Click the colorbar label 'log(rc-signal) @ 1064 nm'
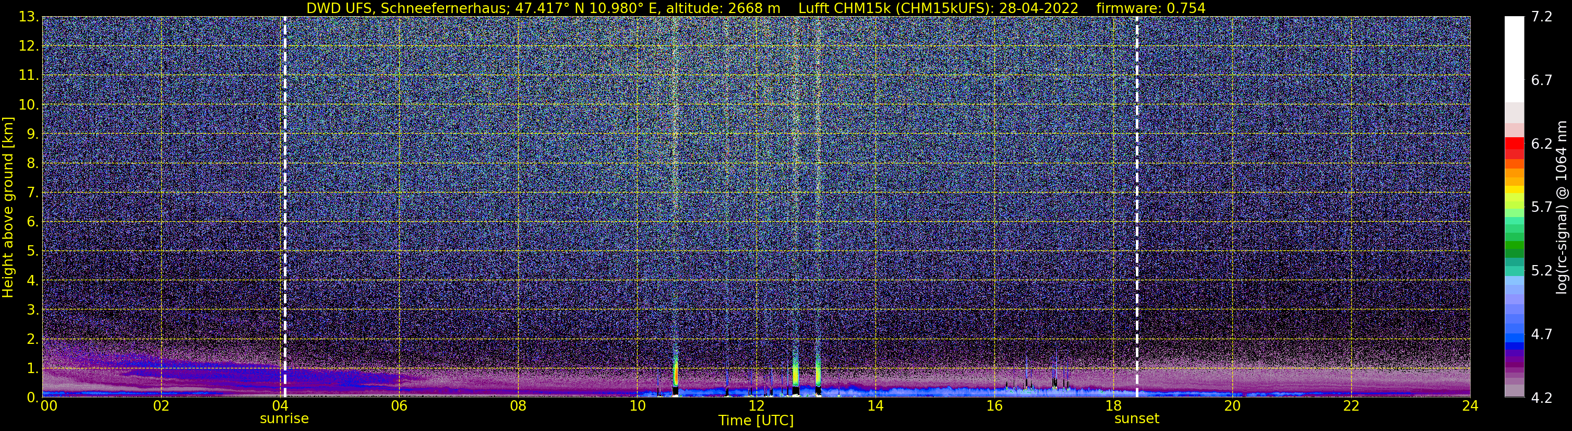Viewport: 1572px width, 431px height. click(x=1562, y=207)
